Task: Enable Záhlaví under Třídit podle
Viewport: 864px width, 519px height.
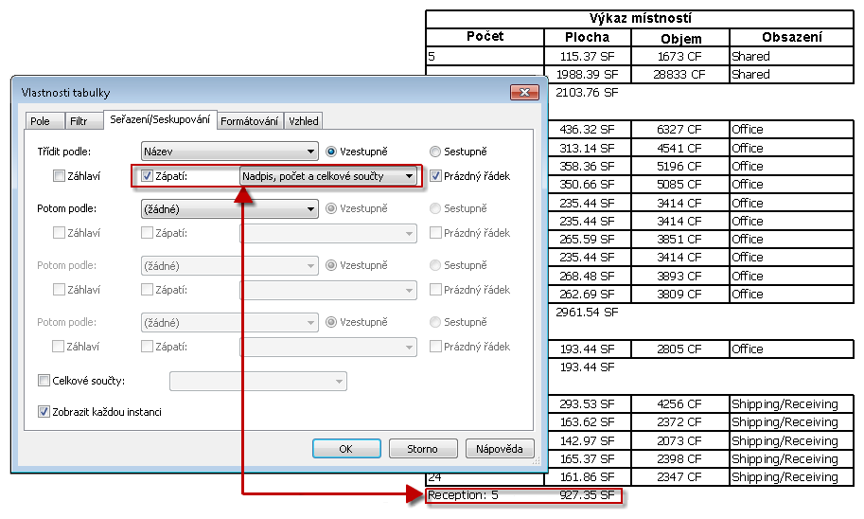Action: 59,176
